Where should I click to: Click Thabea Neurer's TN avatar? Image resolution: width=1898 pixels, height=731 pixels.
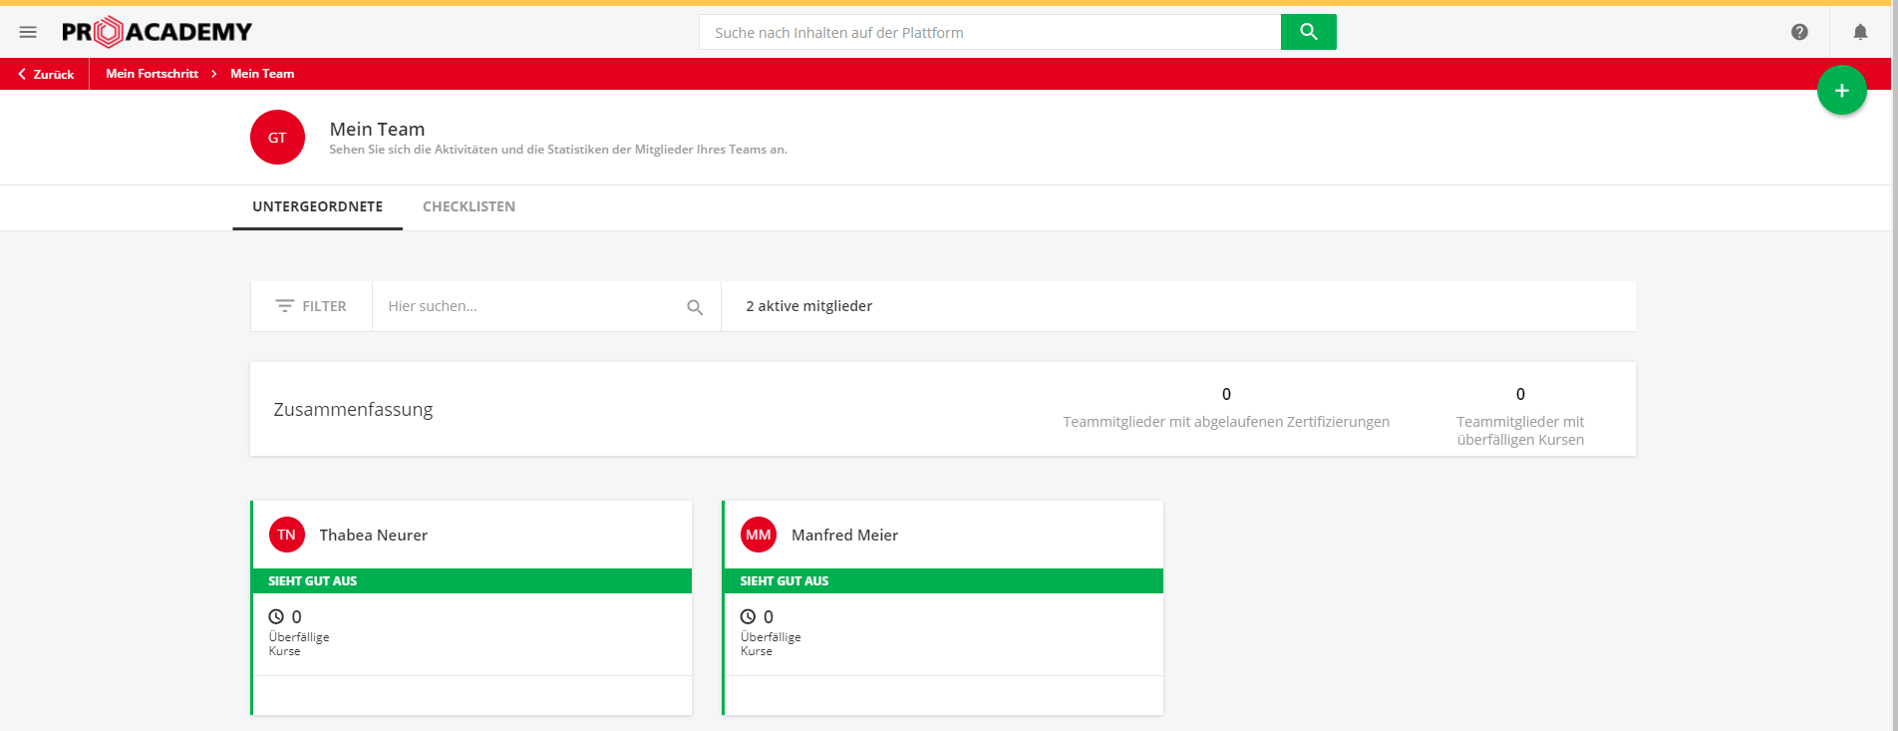click(287, 535)
